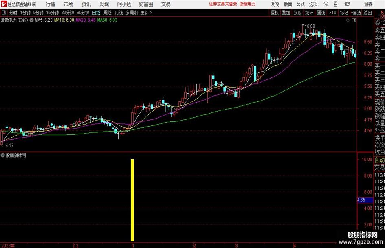Click the 标记 mark button

[x=344, y=13]
